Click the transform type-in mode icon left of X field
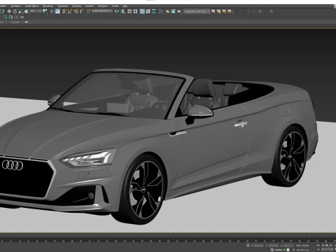 point(248,246)
